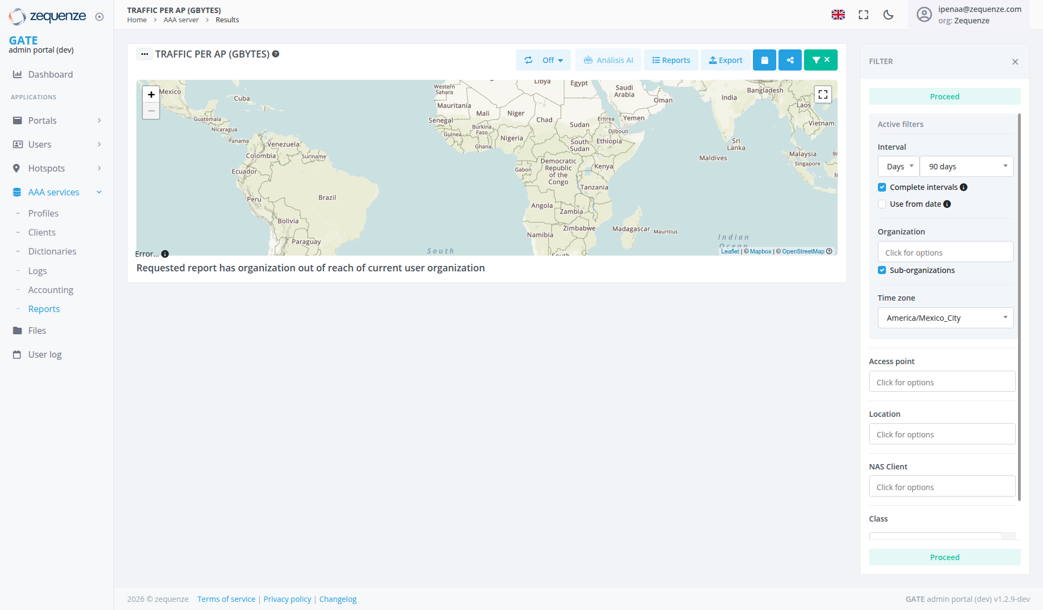Enable the Use from date checkbox

[x=882, y=204]
